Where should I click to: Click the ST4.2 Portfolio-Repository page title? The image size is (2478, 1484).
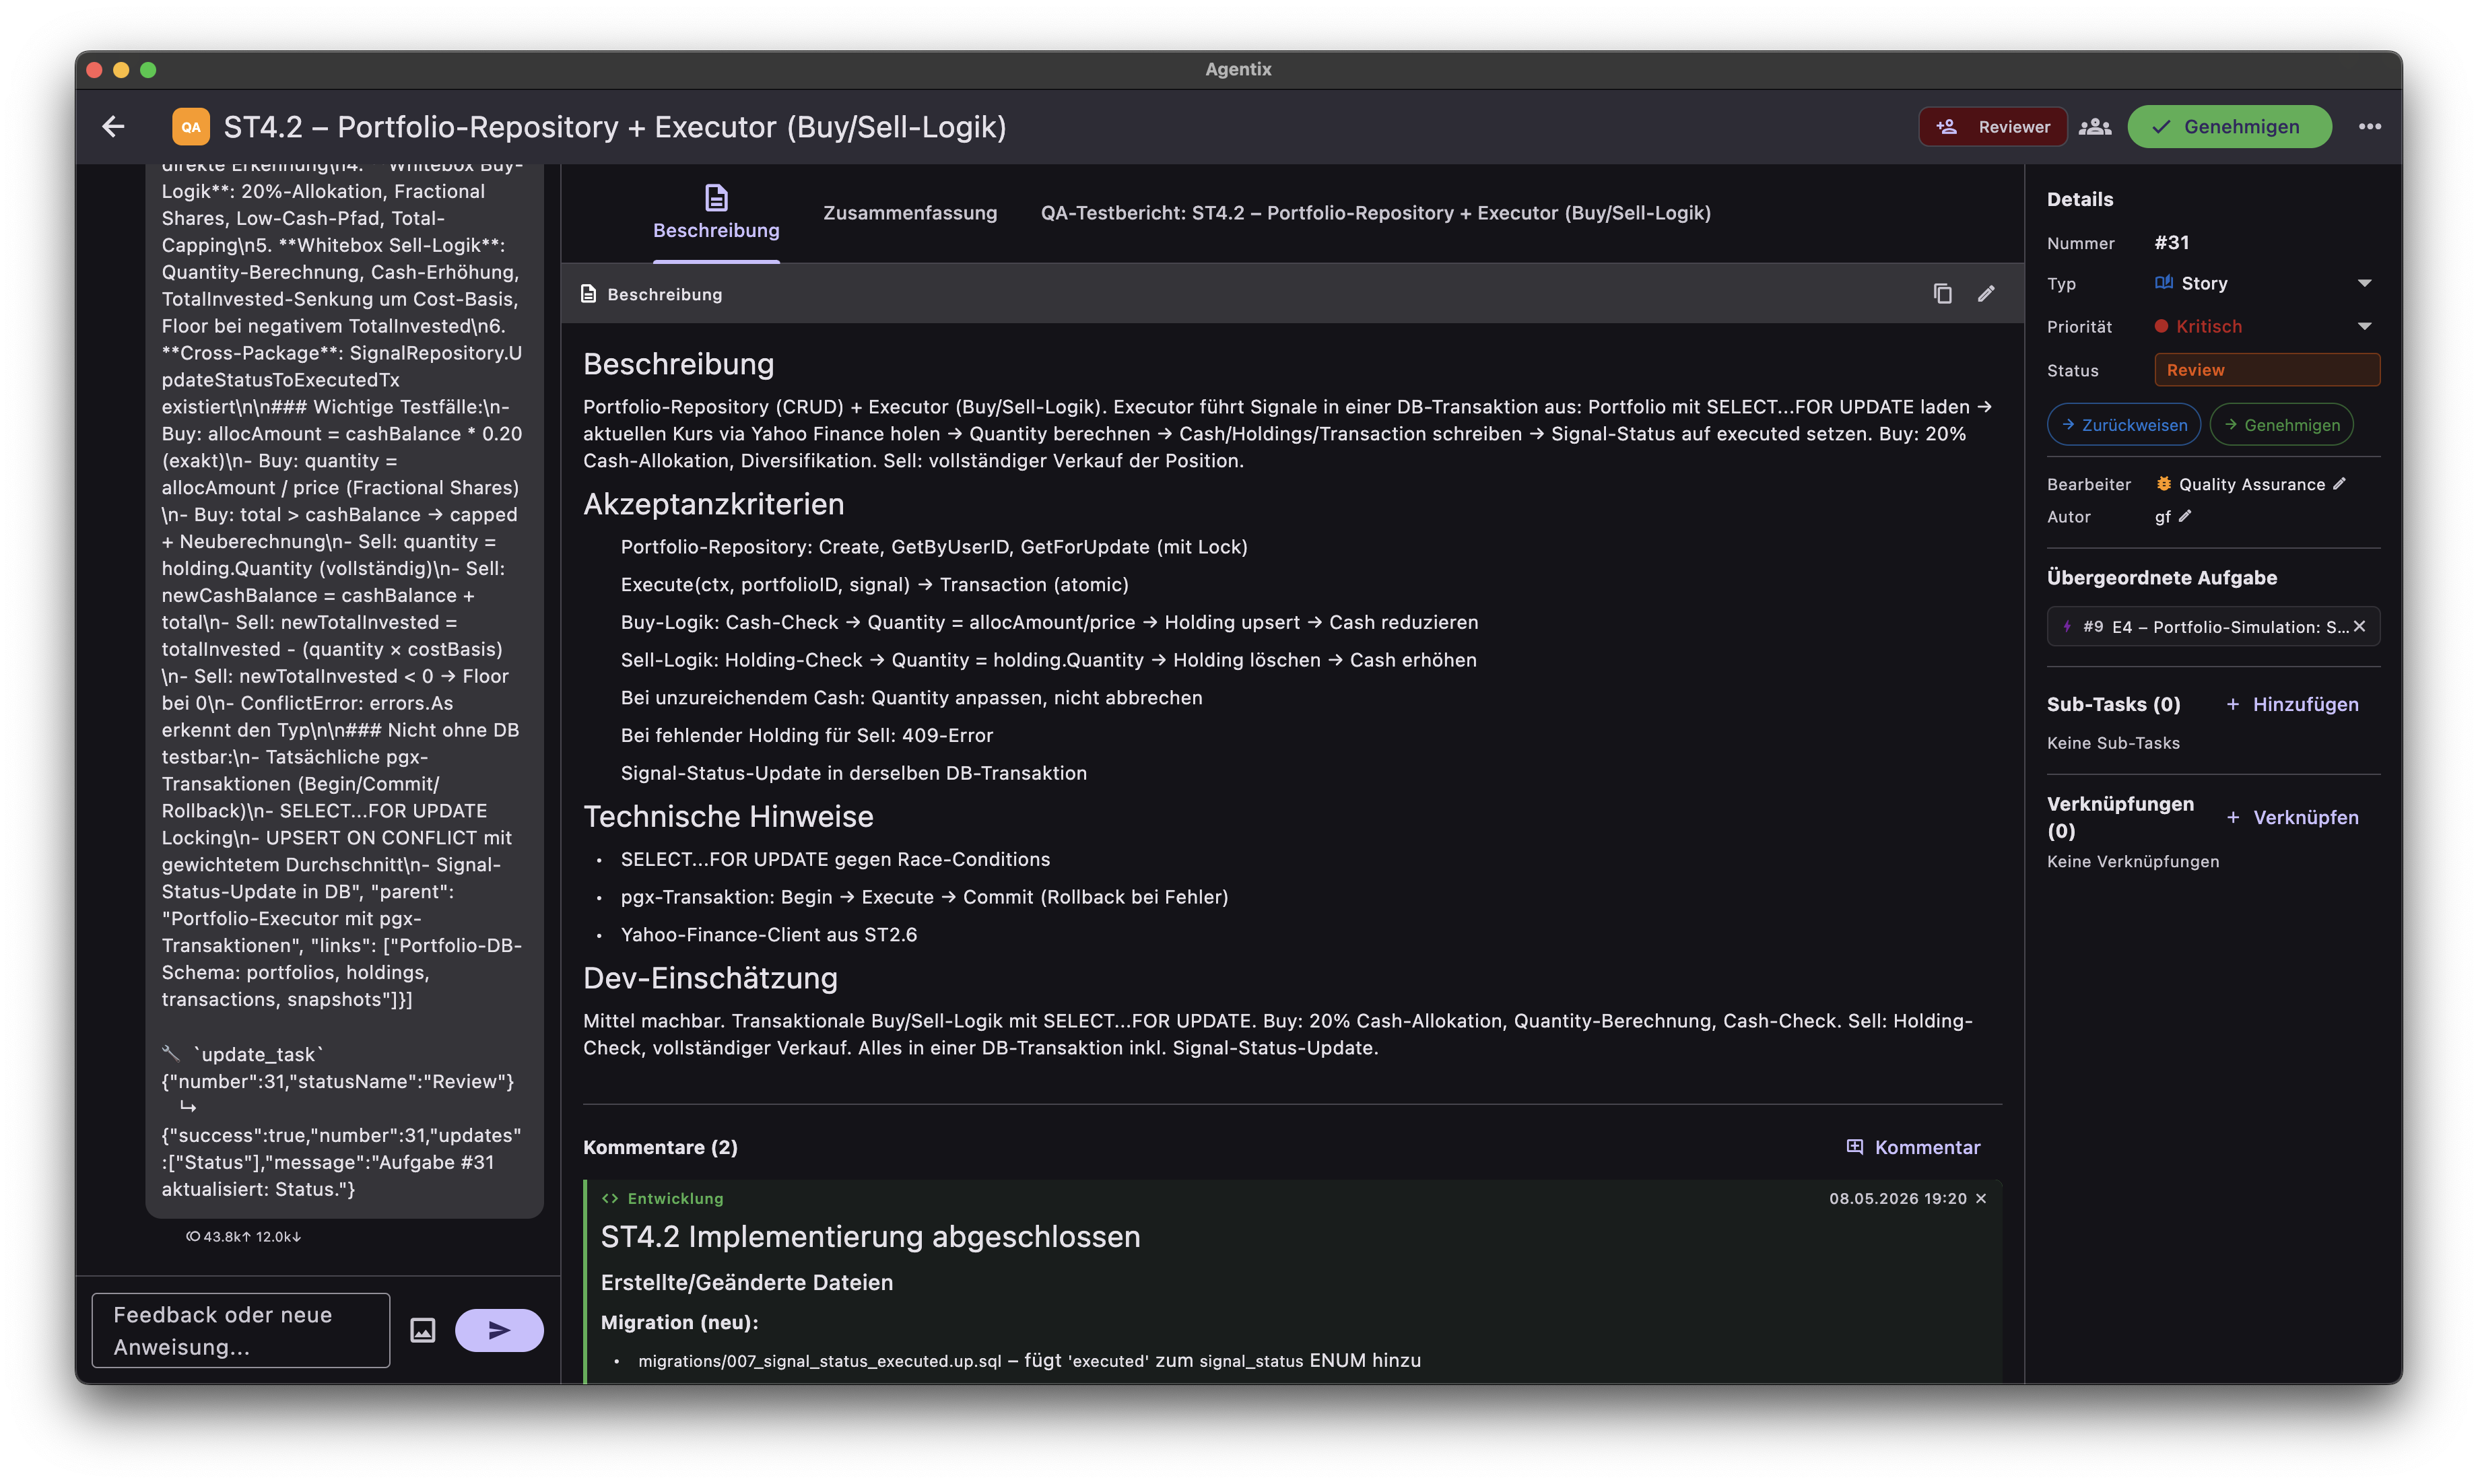[x=615, y=127]
